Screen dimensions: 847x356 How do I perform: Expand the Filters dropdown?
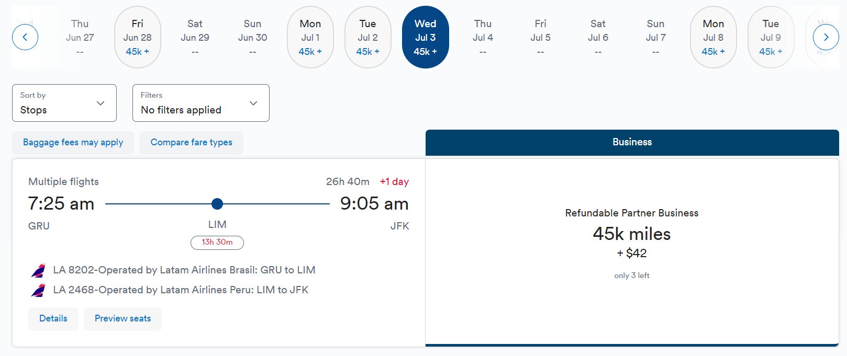(201, 103)
